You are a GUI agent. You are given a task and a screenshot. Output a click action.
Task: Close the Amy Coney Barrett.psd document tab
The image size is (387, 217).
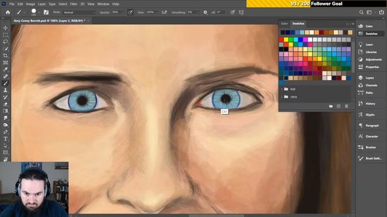point(88,21)
